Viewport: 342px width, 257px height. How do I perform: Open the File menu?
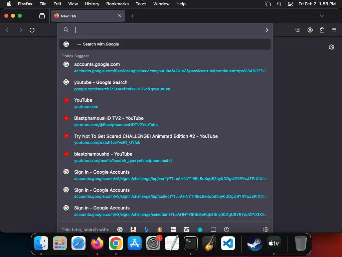[x=43, y=4]
